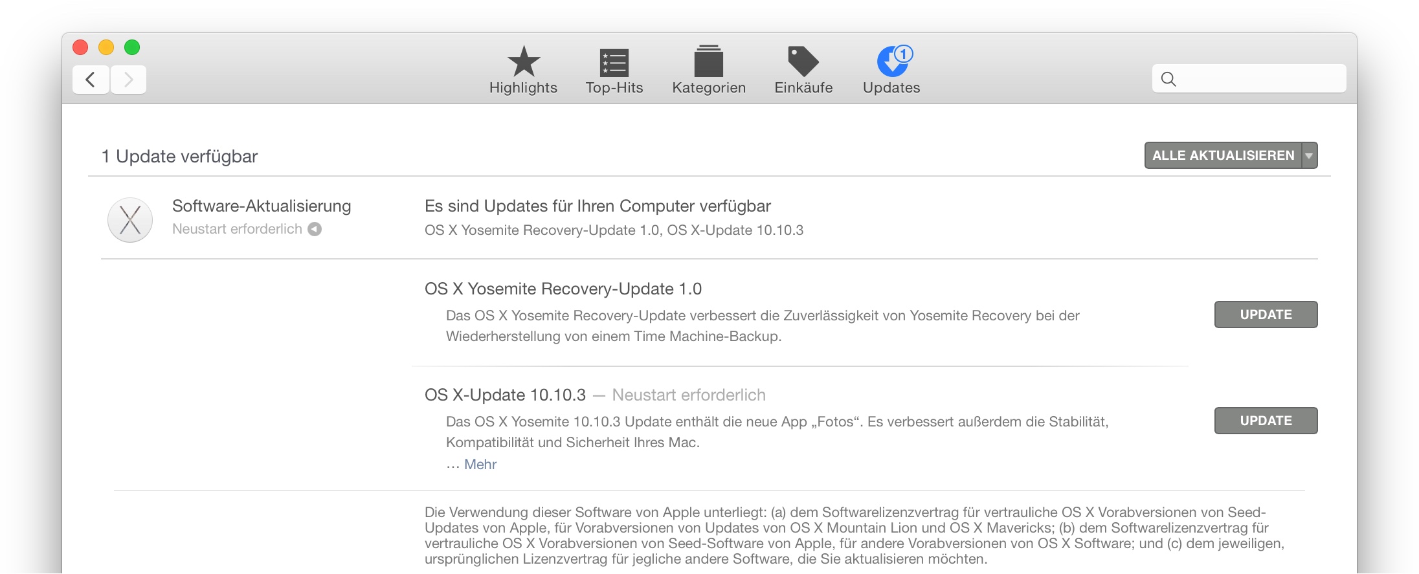Click the Alle Aktualisieren button
The width and height of the screenshot is (1419, 574).
[x=1223, y=155]
